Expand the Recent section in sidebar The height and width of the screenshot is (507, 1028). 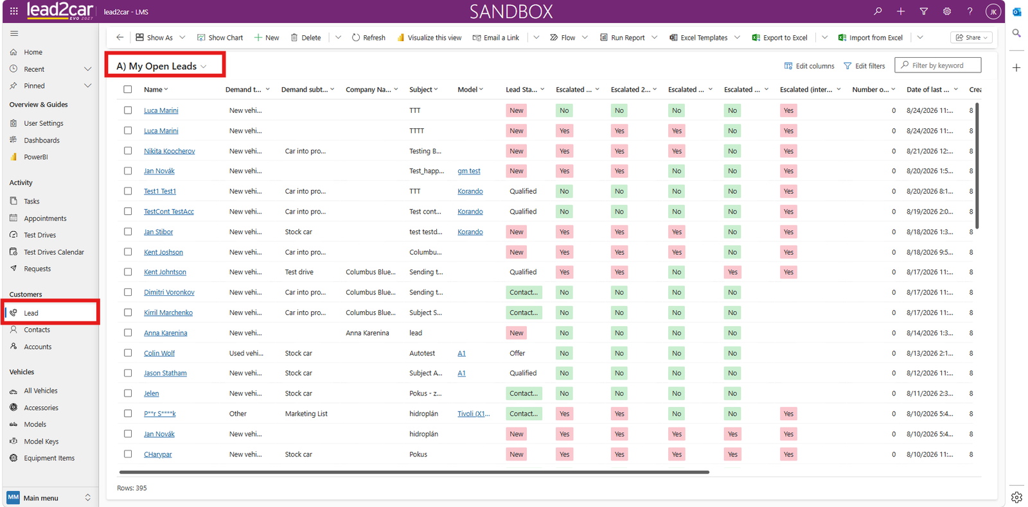click(x=88, y=69)
